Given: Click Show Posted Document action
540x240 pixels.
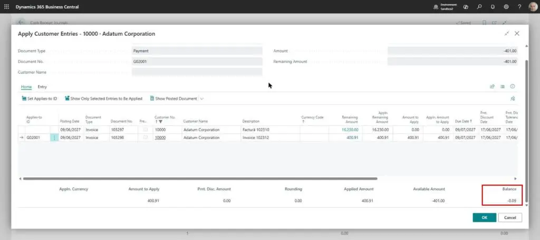Looking at the screenshot, I should tap(173, 98).
